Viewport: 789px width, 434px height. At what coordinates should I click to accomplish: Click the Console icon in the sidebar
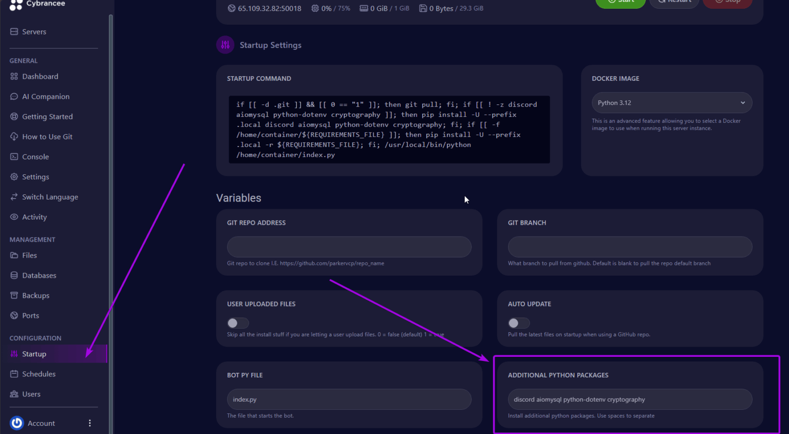coord(14,156)
